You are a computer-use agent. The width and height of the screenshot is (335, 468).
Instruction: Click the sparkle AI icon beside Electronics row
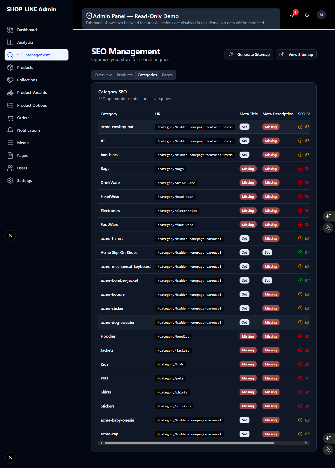(x=328, y=216)
